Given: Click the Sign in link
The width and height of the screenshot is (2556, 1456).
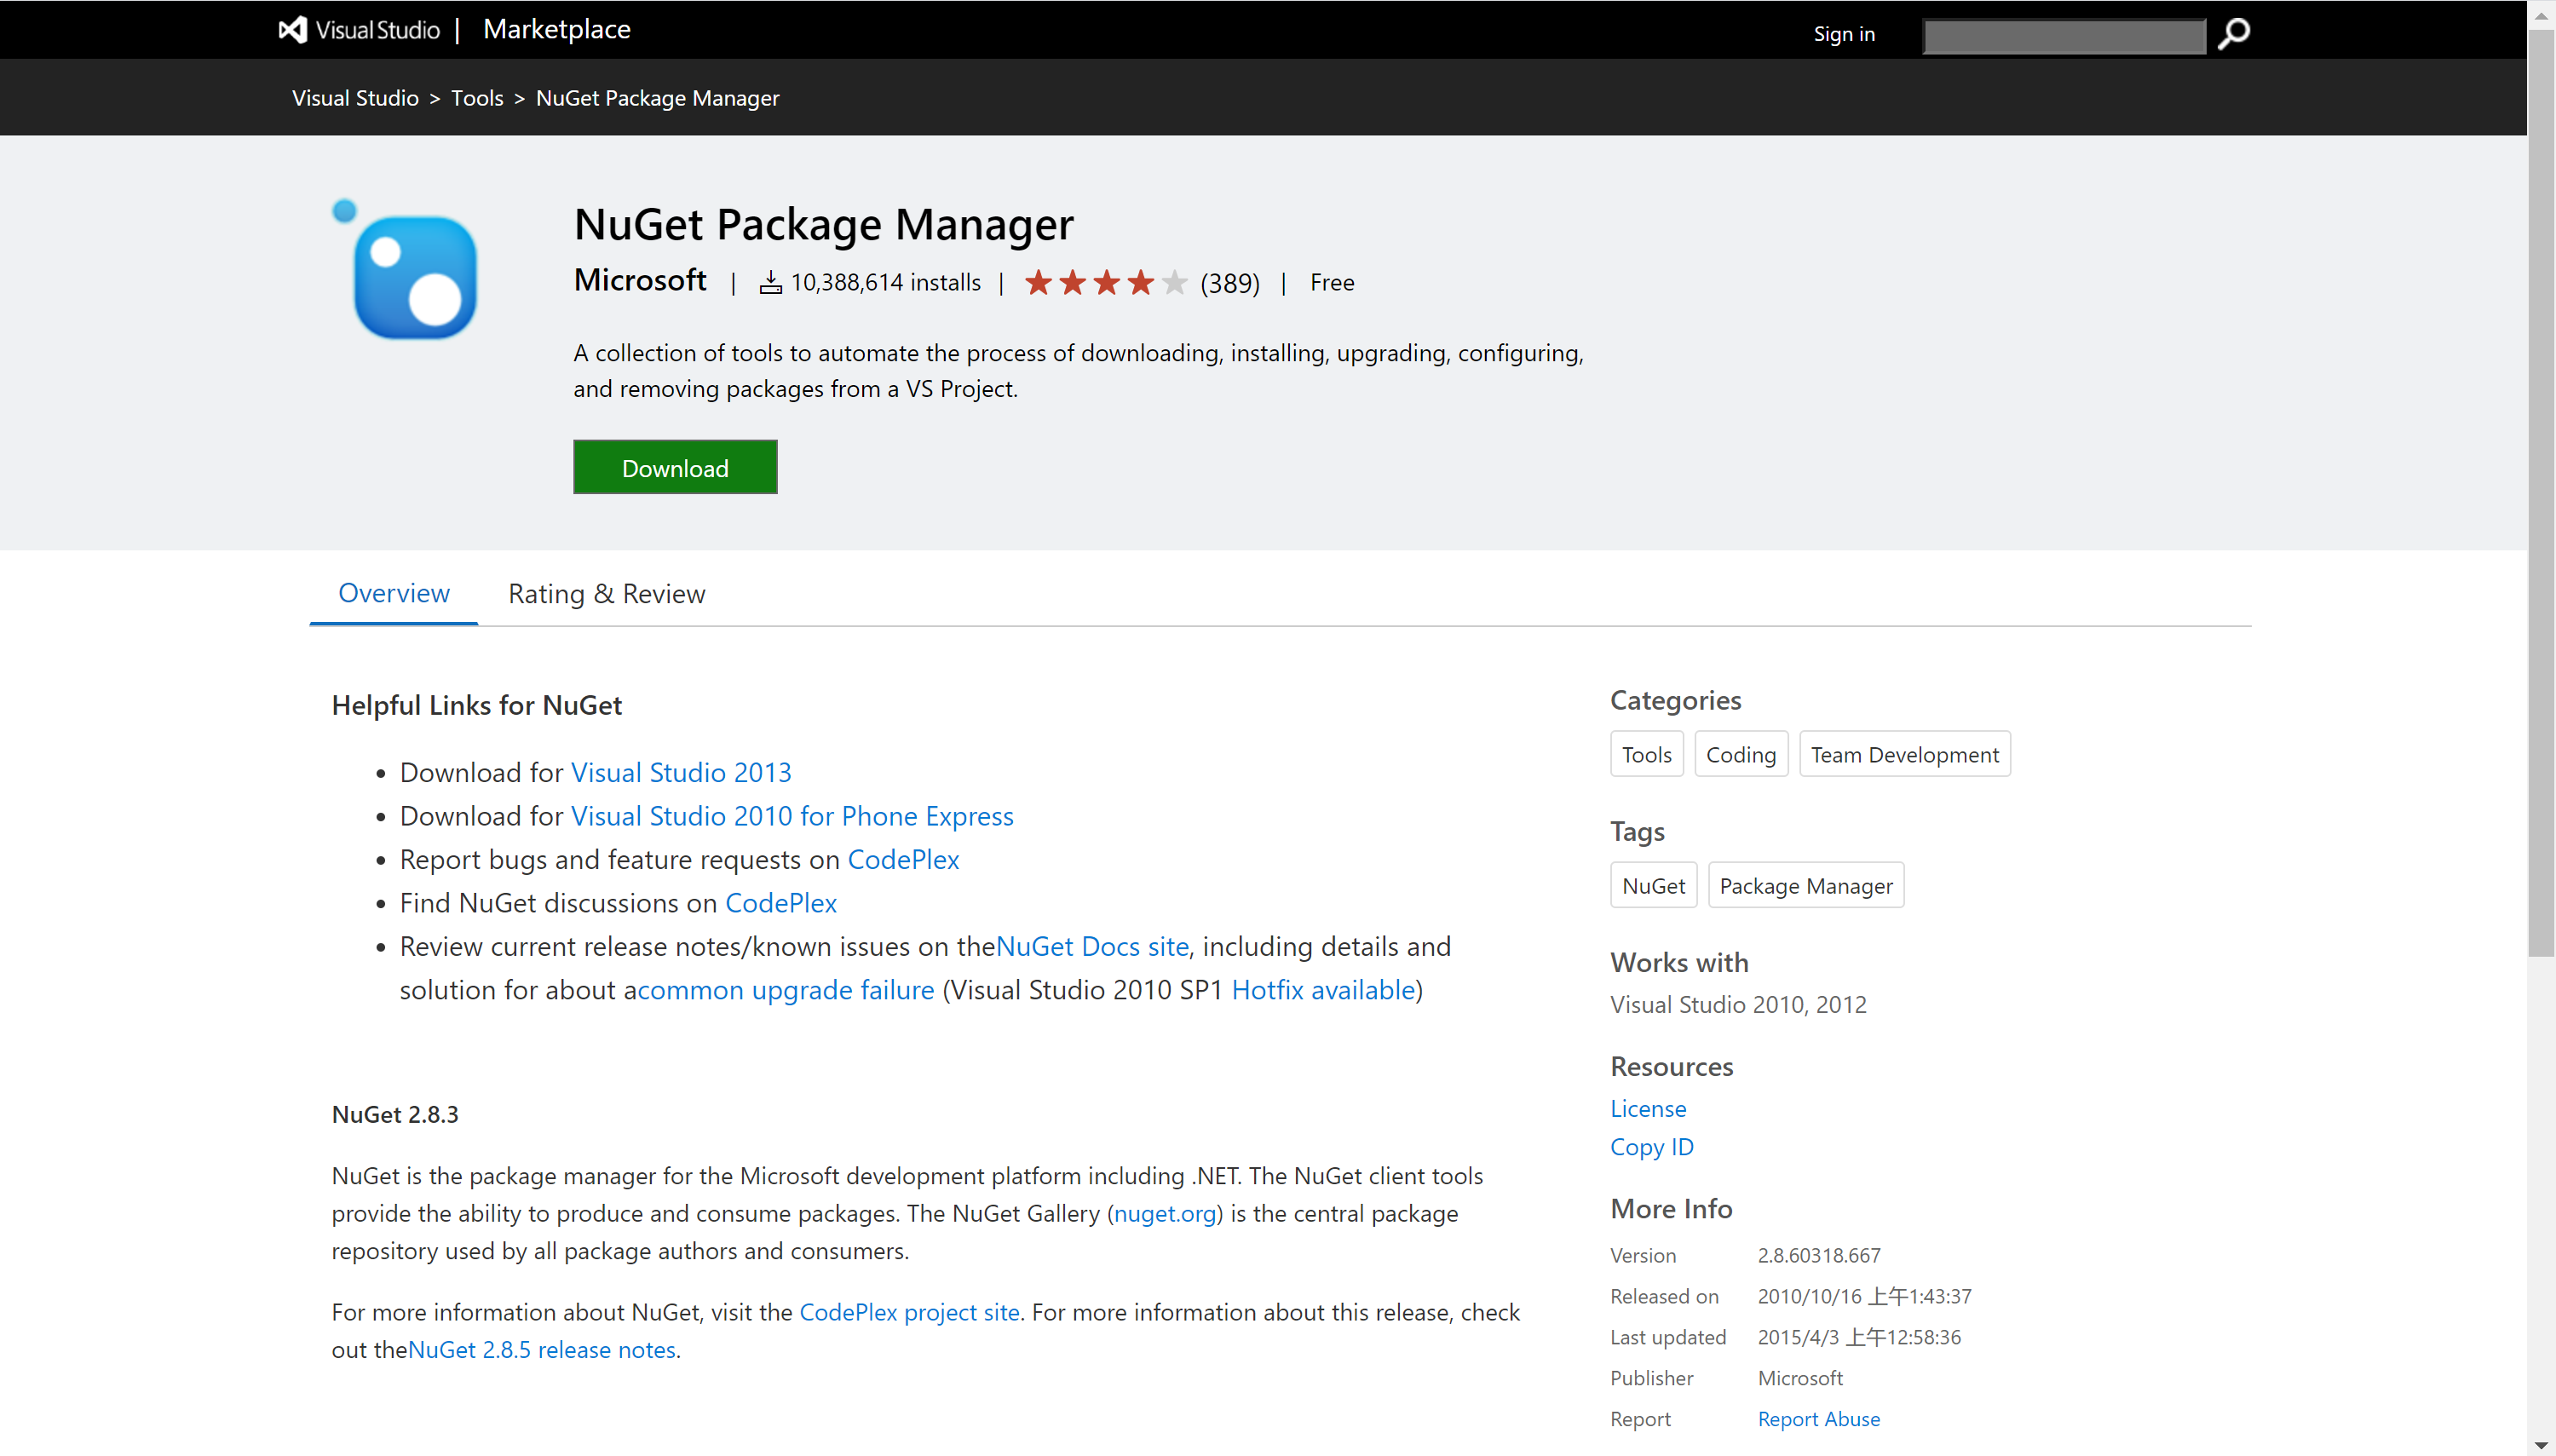Looking at the screenshot, I should point(1843,33).
